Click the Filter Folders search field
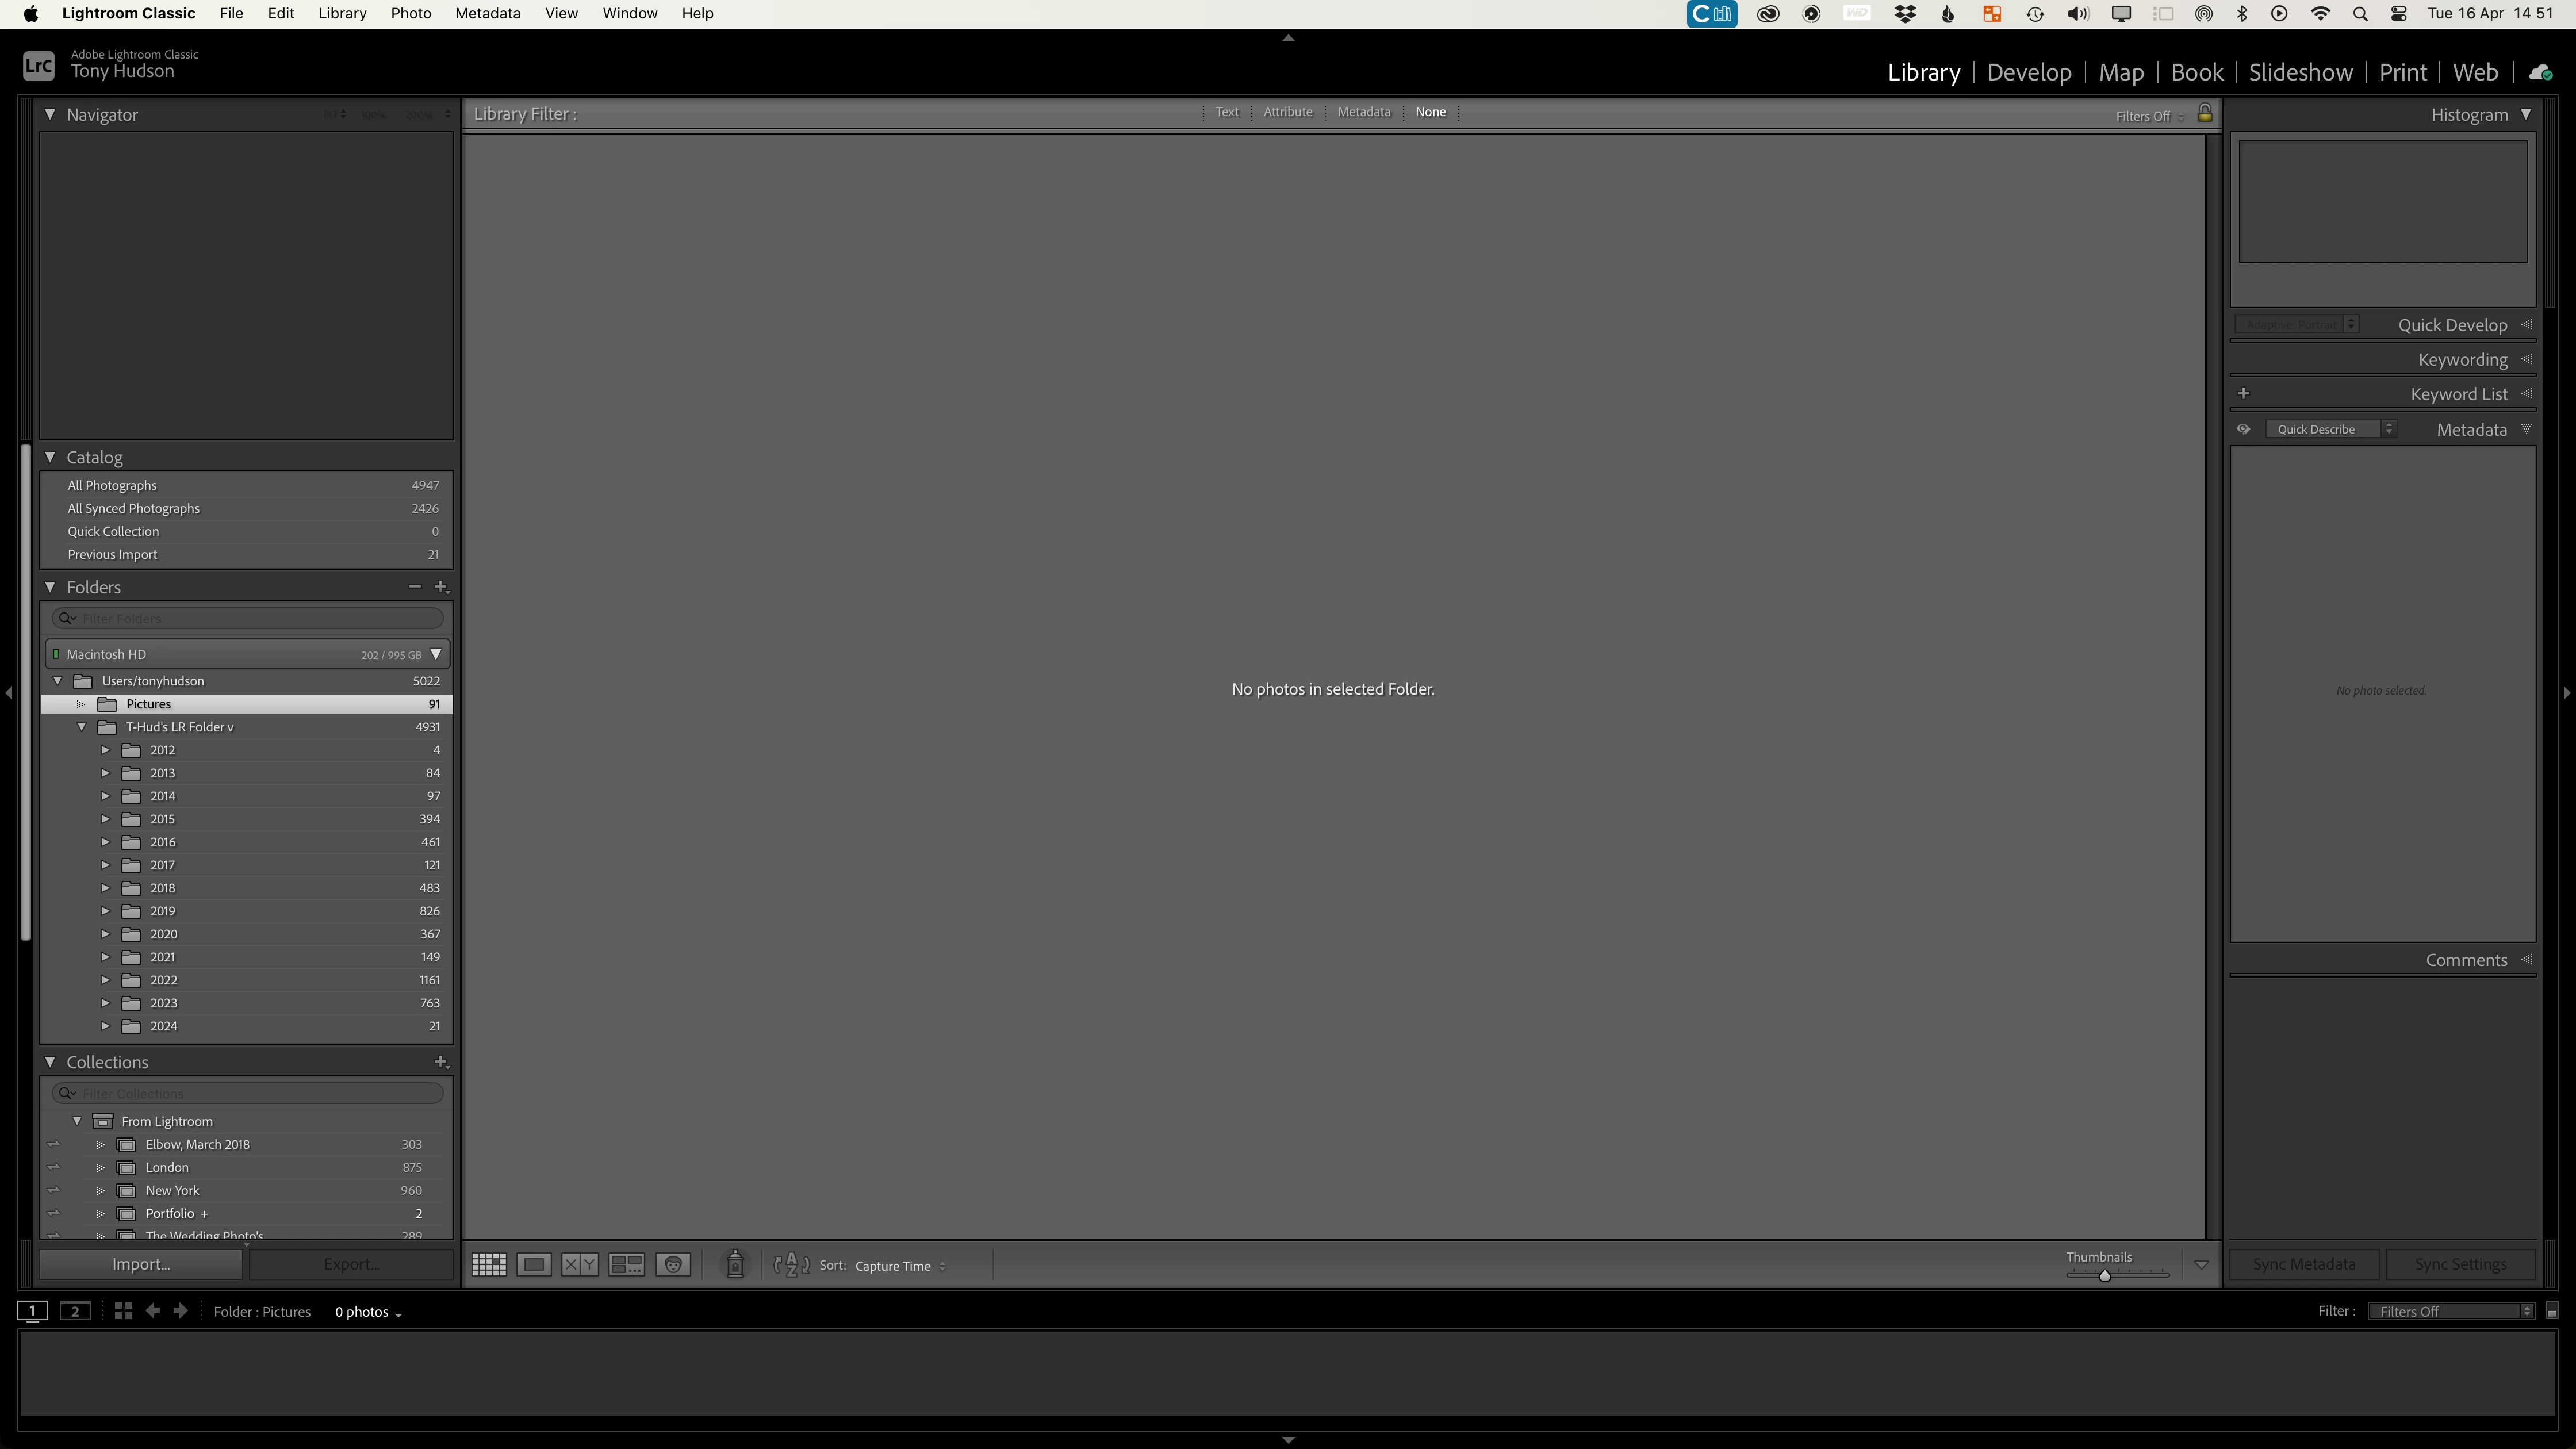The image size is (2576, 1449). tap(250, 618)
